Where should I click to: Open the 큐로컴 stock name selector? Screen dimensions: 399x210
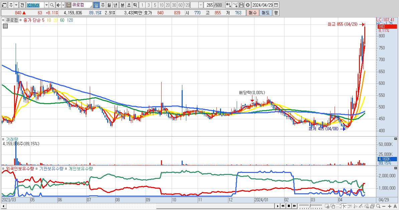click(79, 5)
